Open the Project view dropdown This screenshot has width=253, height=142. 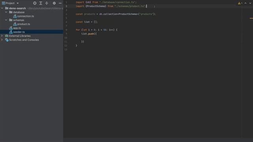[17, 3]
